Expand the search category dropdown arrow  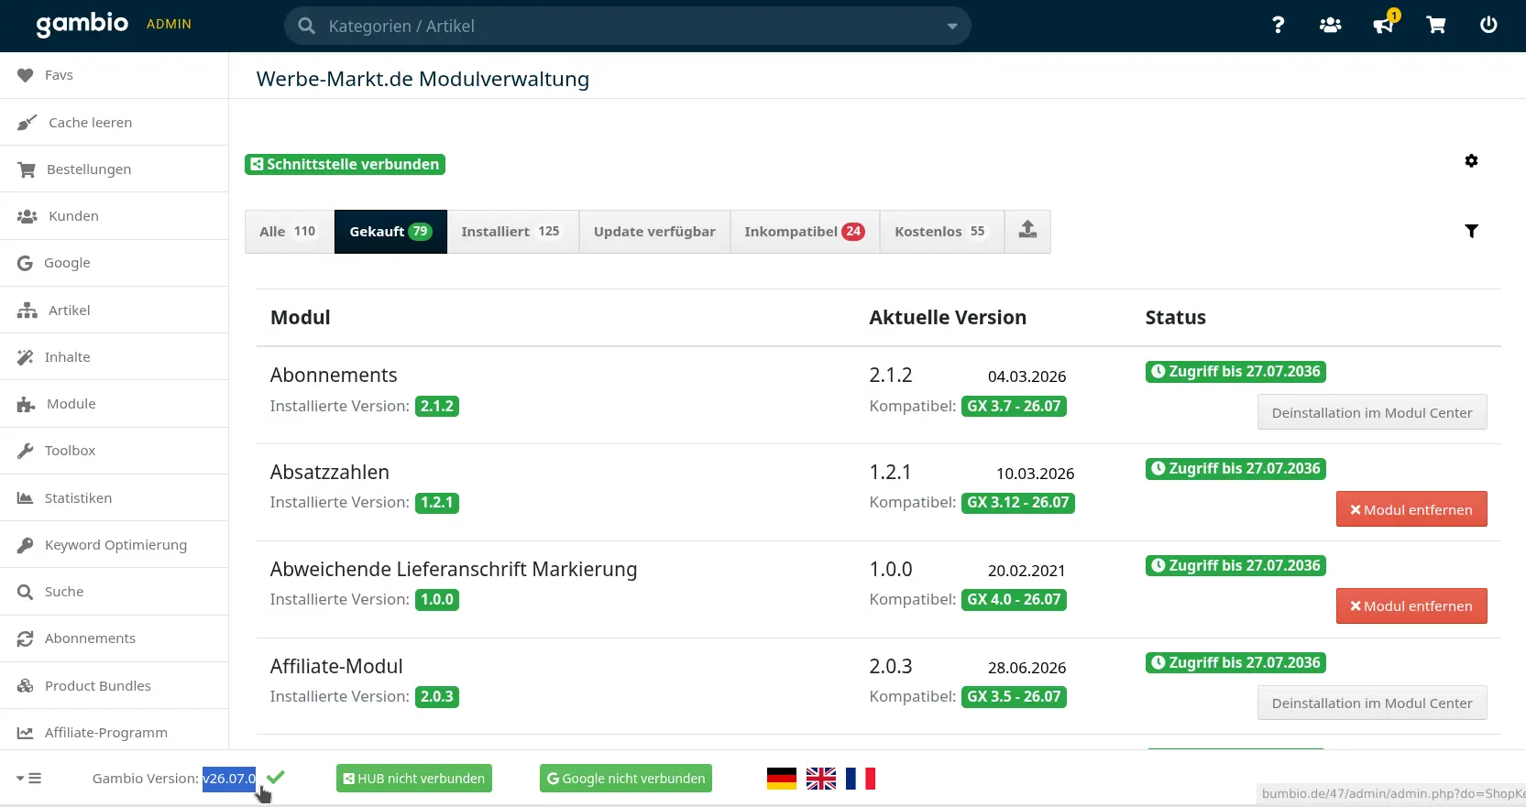click(952, 27)
